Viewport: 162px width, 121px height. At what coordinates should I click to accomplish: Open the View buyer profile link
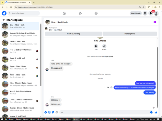(107, 56)
